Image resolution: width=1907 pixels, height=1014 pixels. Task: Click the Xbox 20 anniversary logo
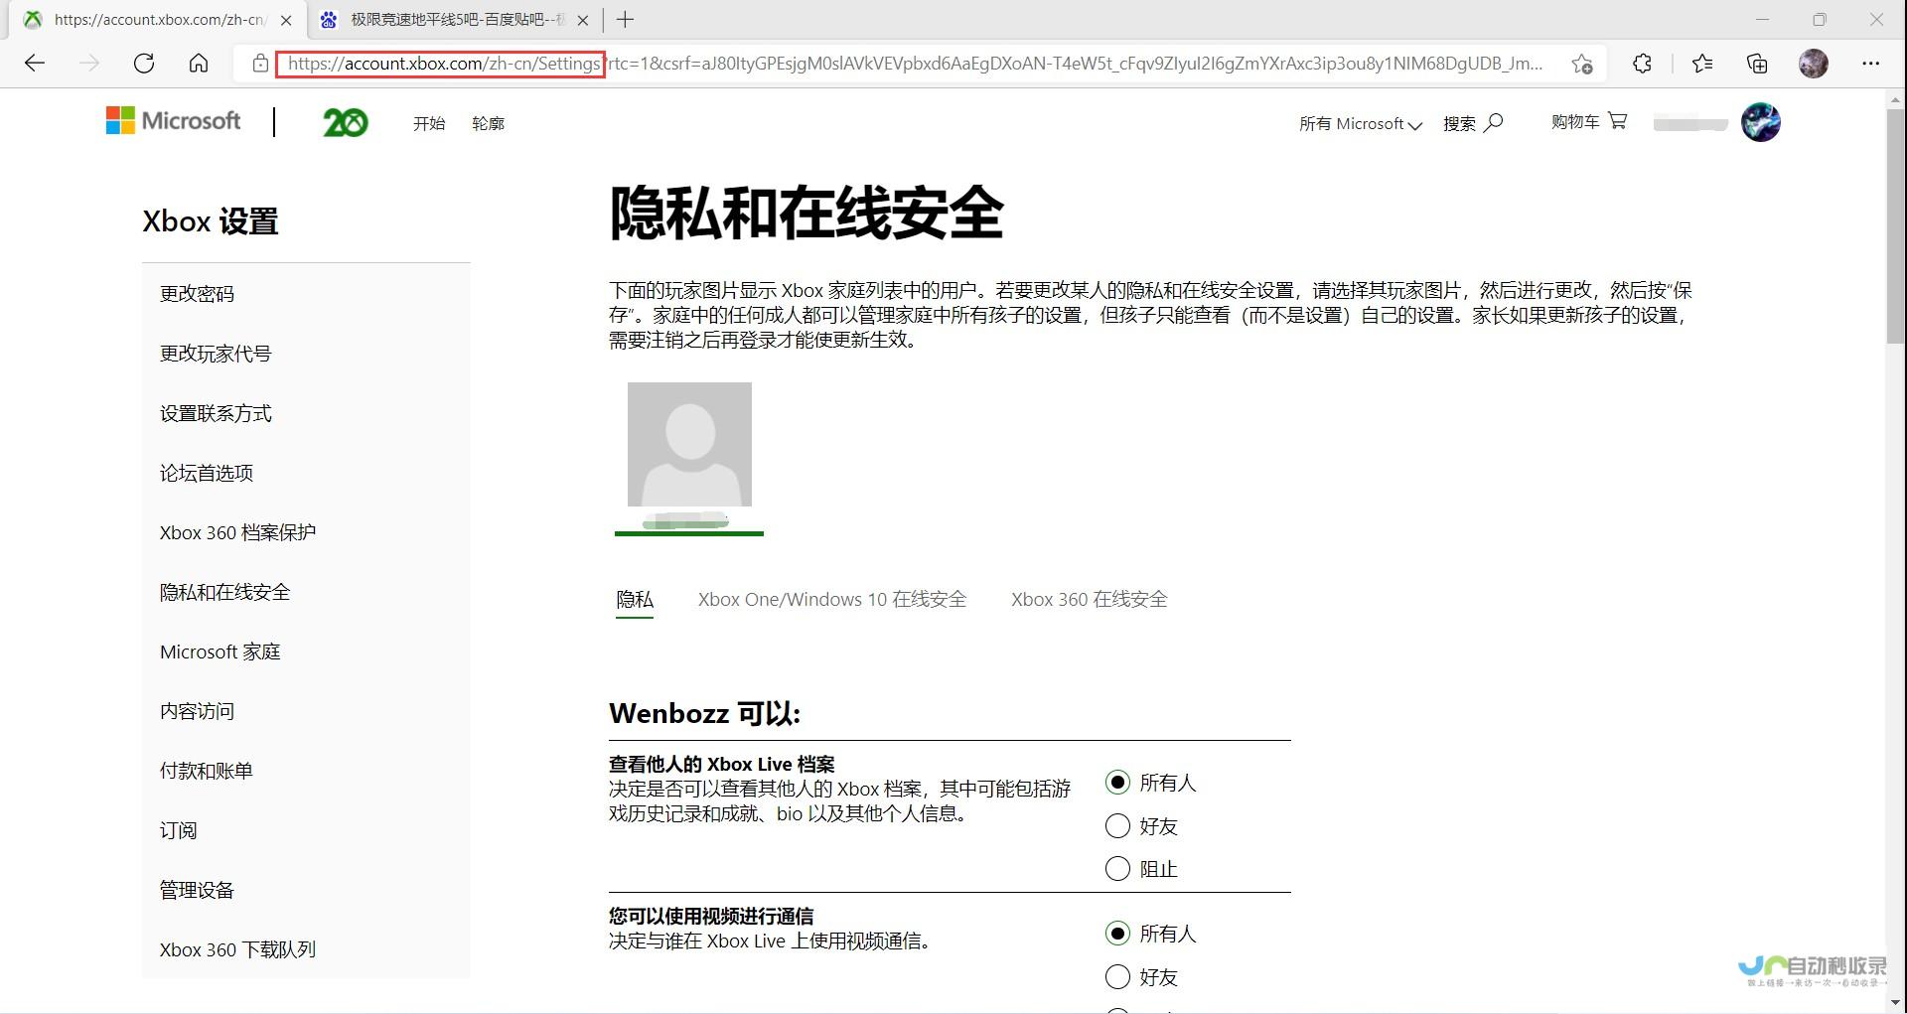[345, 122]
